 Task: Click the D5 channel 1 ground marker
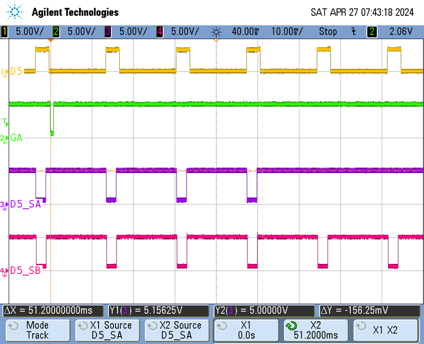[x=5, y=71]
